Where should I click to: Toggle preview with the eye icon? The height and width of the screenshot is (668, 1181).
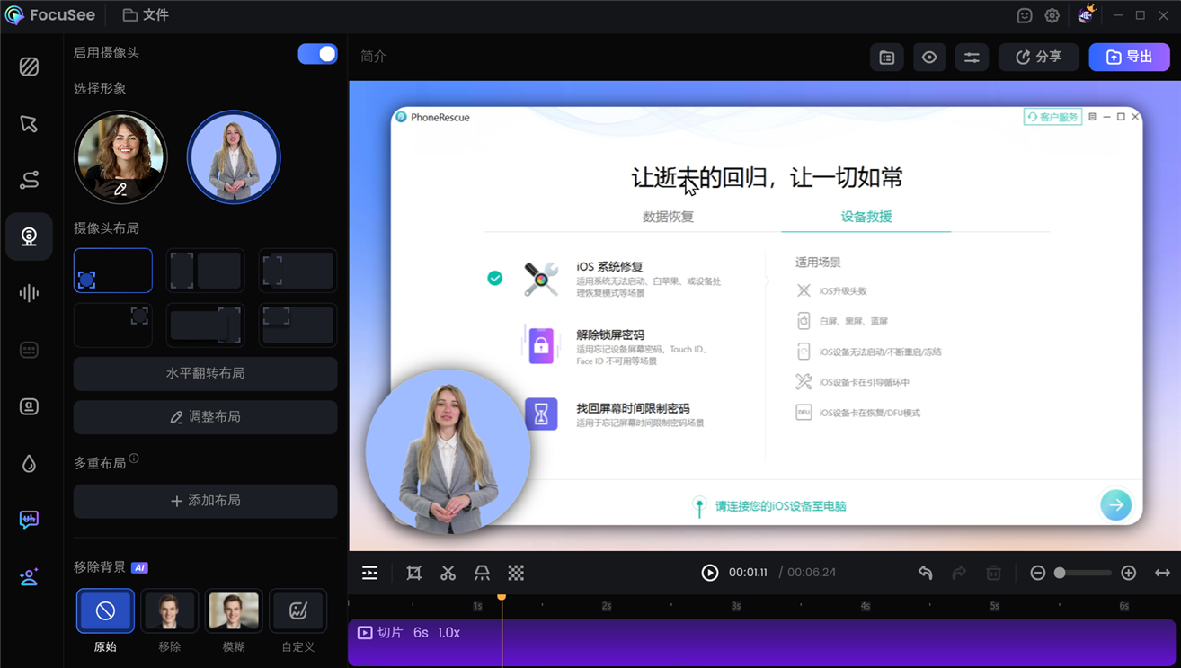(x=929, y=58)
